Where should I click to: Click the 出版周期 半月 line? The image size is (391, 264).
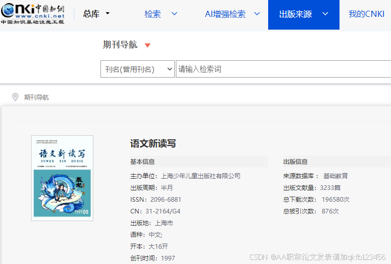(151, 188)
